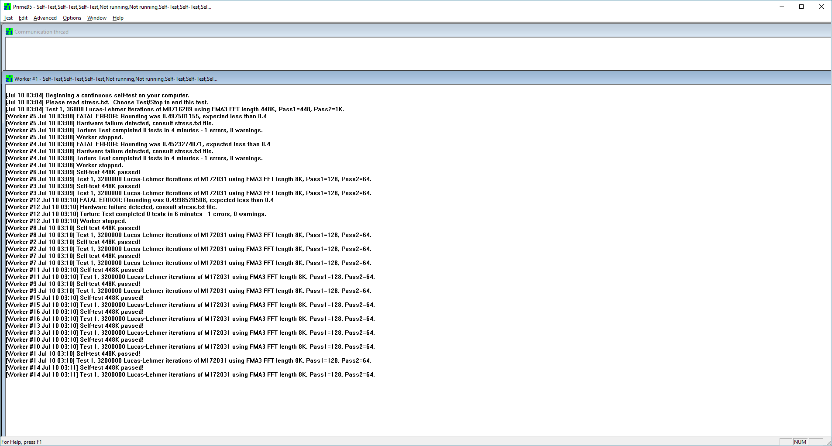Click Worker #16 'Test 1, 3200000 Lucas-Lehmer' line
Image resolution: width=832 pixels, height=446 pixels.
coord(190,319)
